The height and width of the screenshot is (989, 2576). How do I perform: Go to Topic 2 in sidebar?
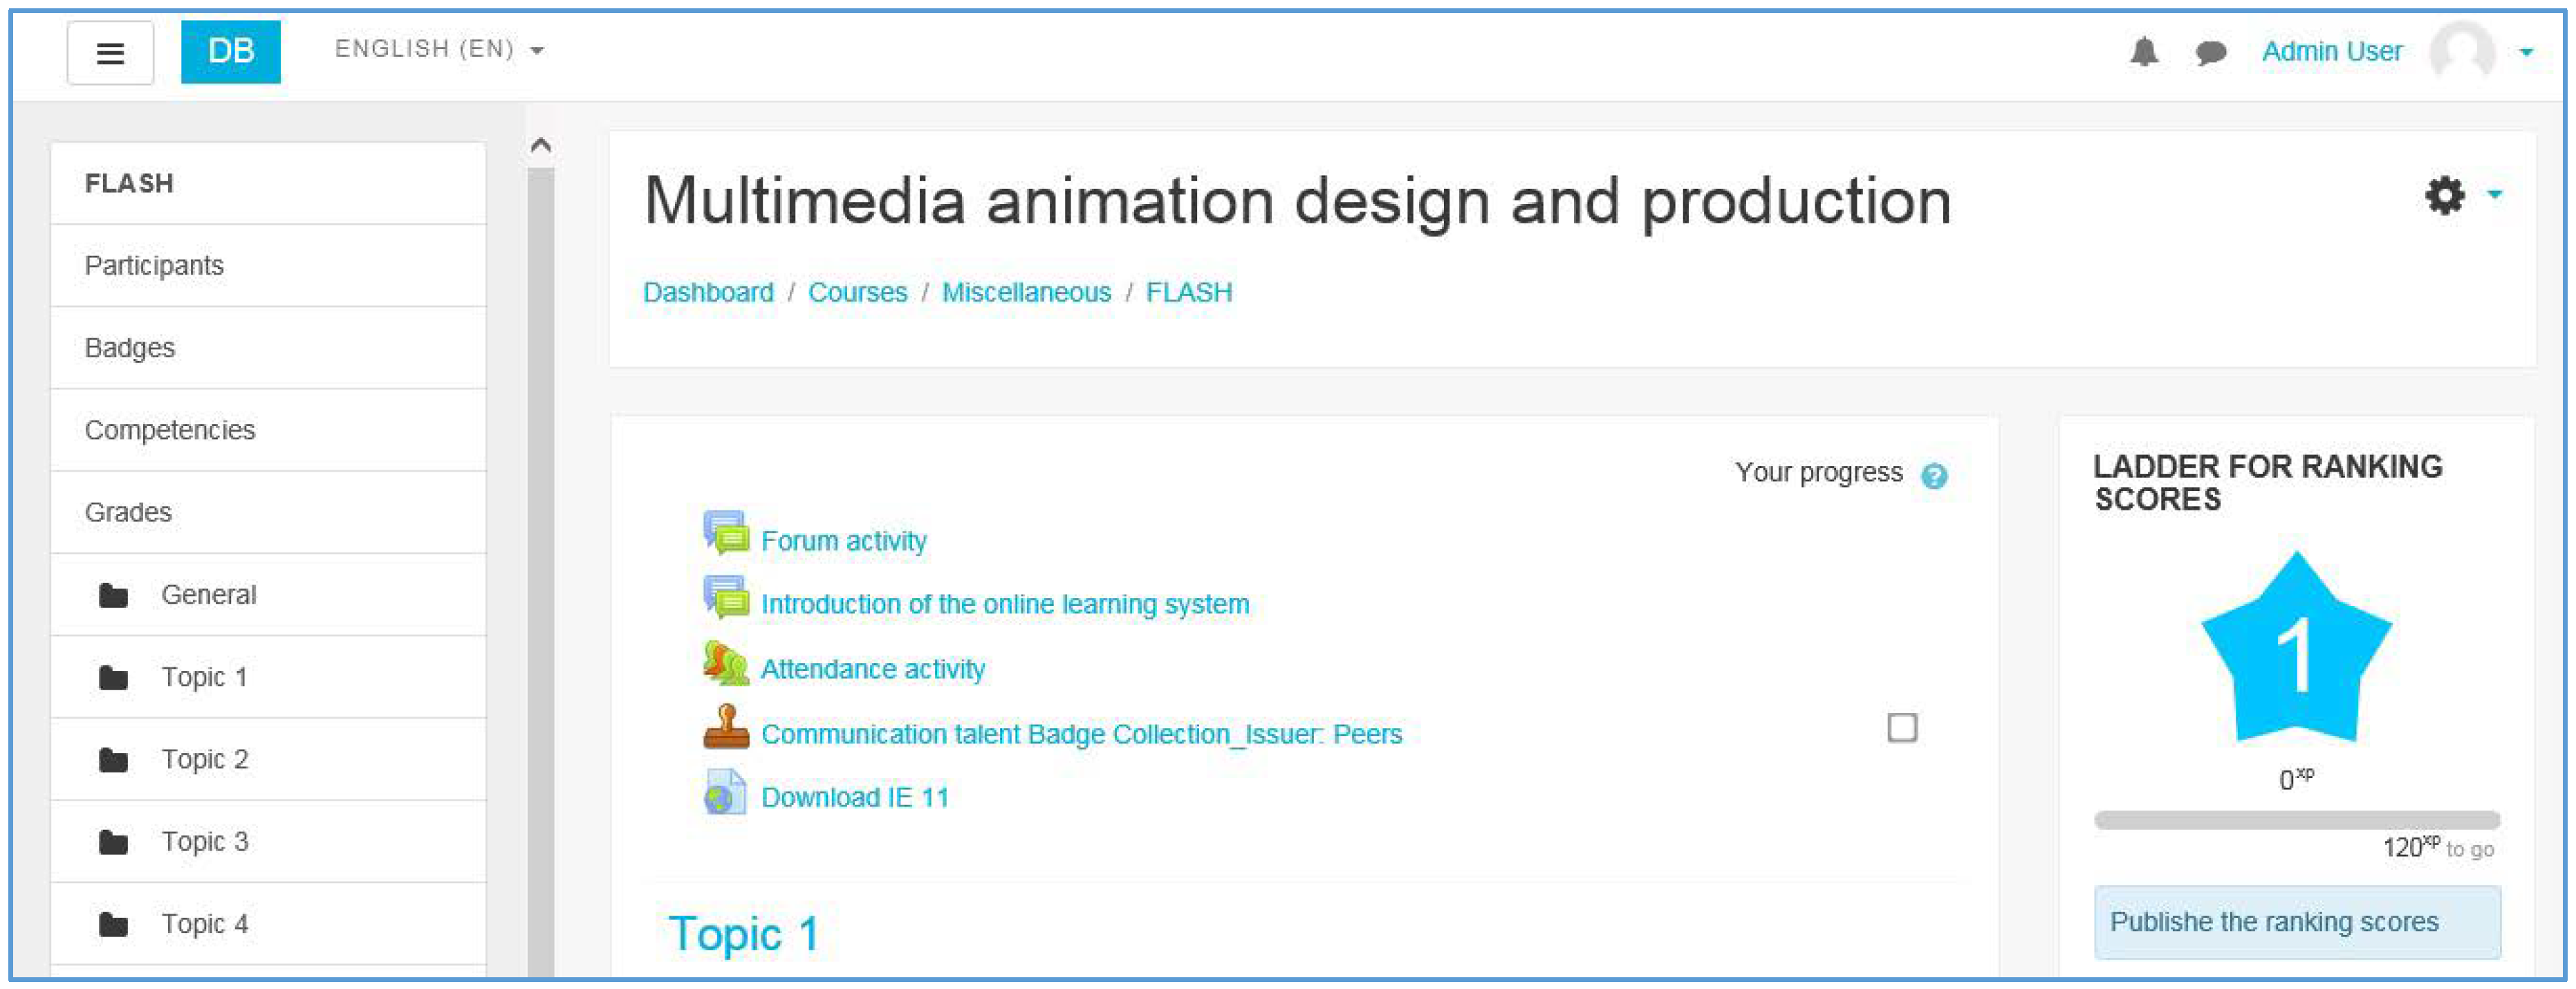point(268,759)
